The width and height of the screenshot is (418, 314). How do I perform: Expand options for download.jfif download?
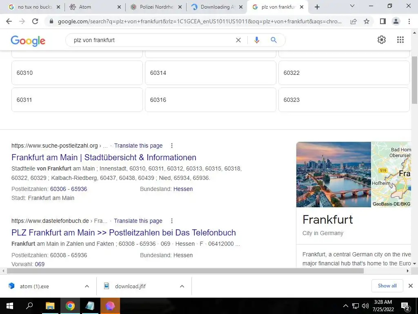[x=182, y=286]
